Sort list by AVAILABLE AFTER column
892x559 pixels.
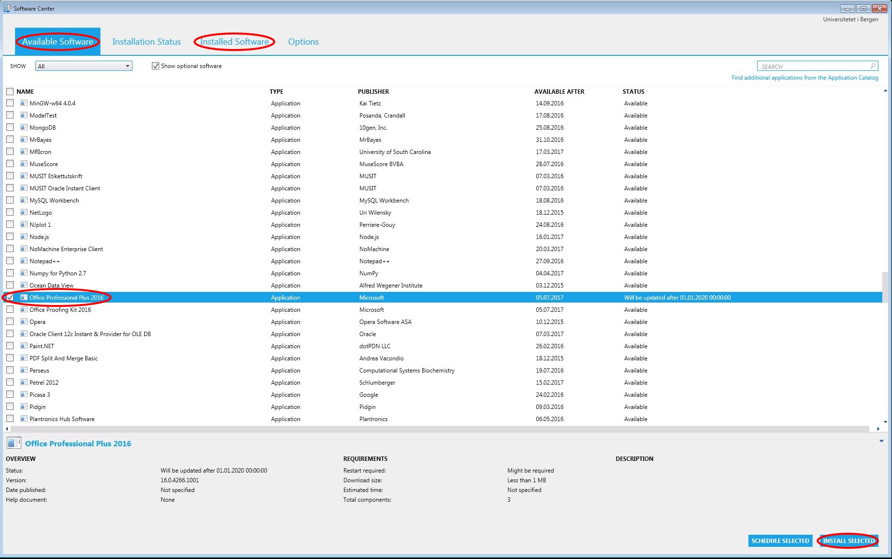pyautogui.click(x=559, y=91)
